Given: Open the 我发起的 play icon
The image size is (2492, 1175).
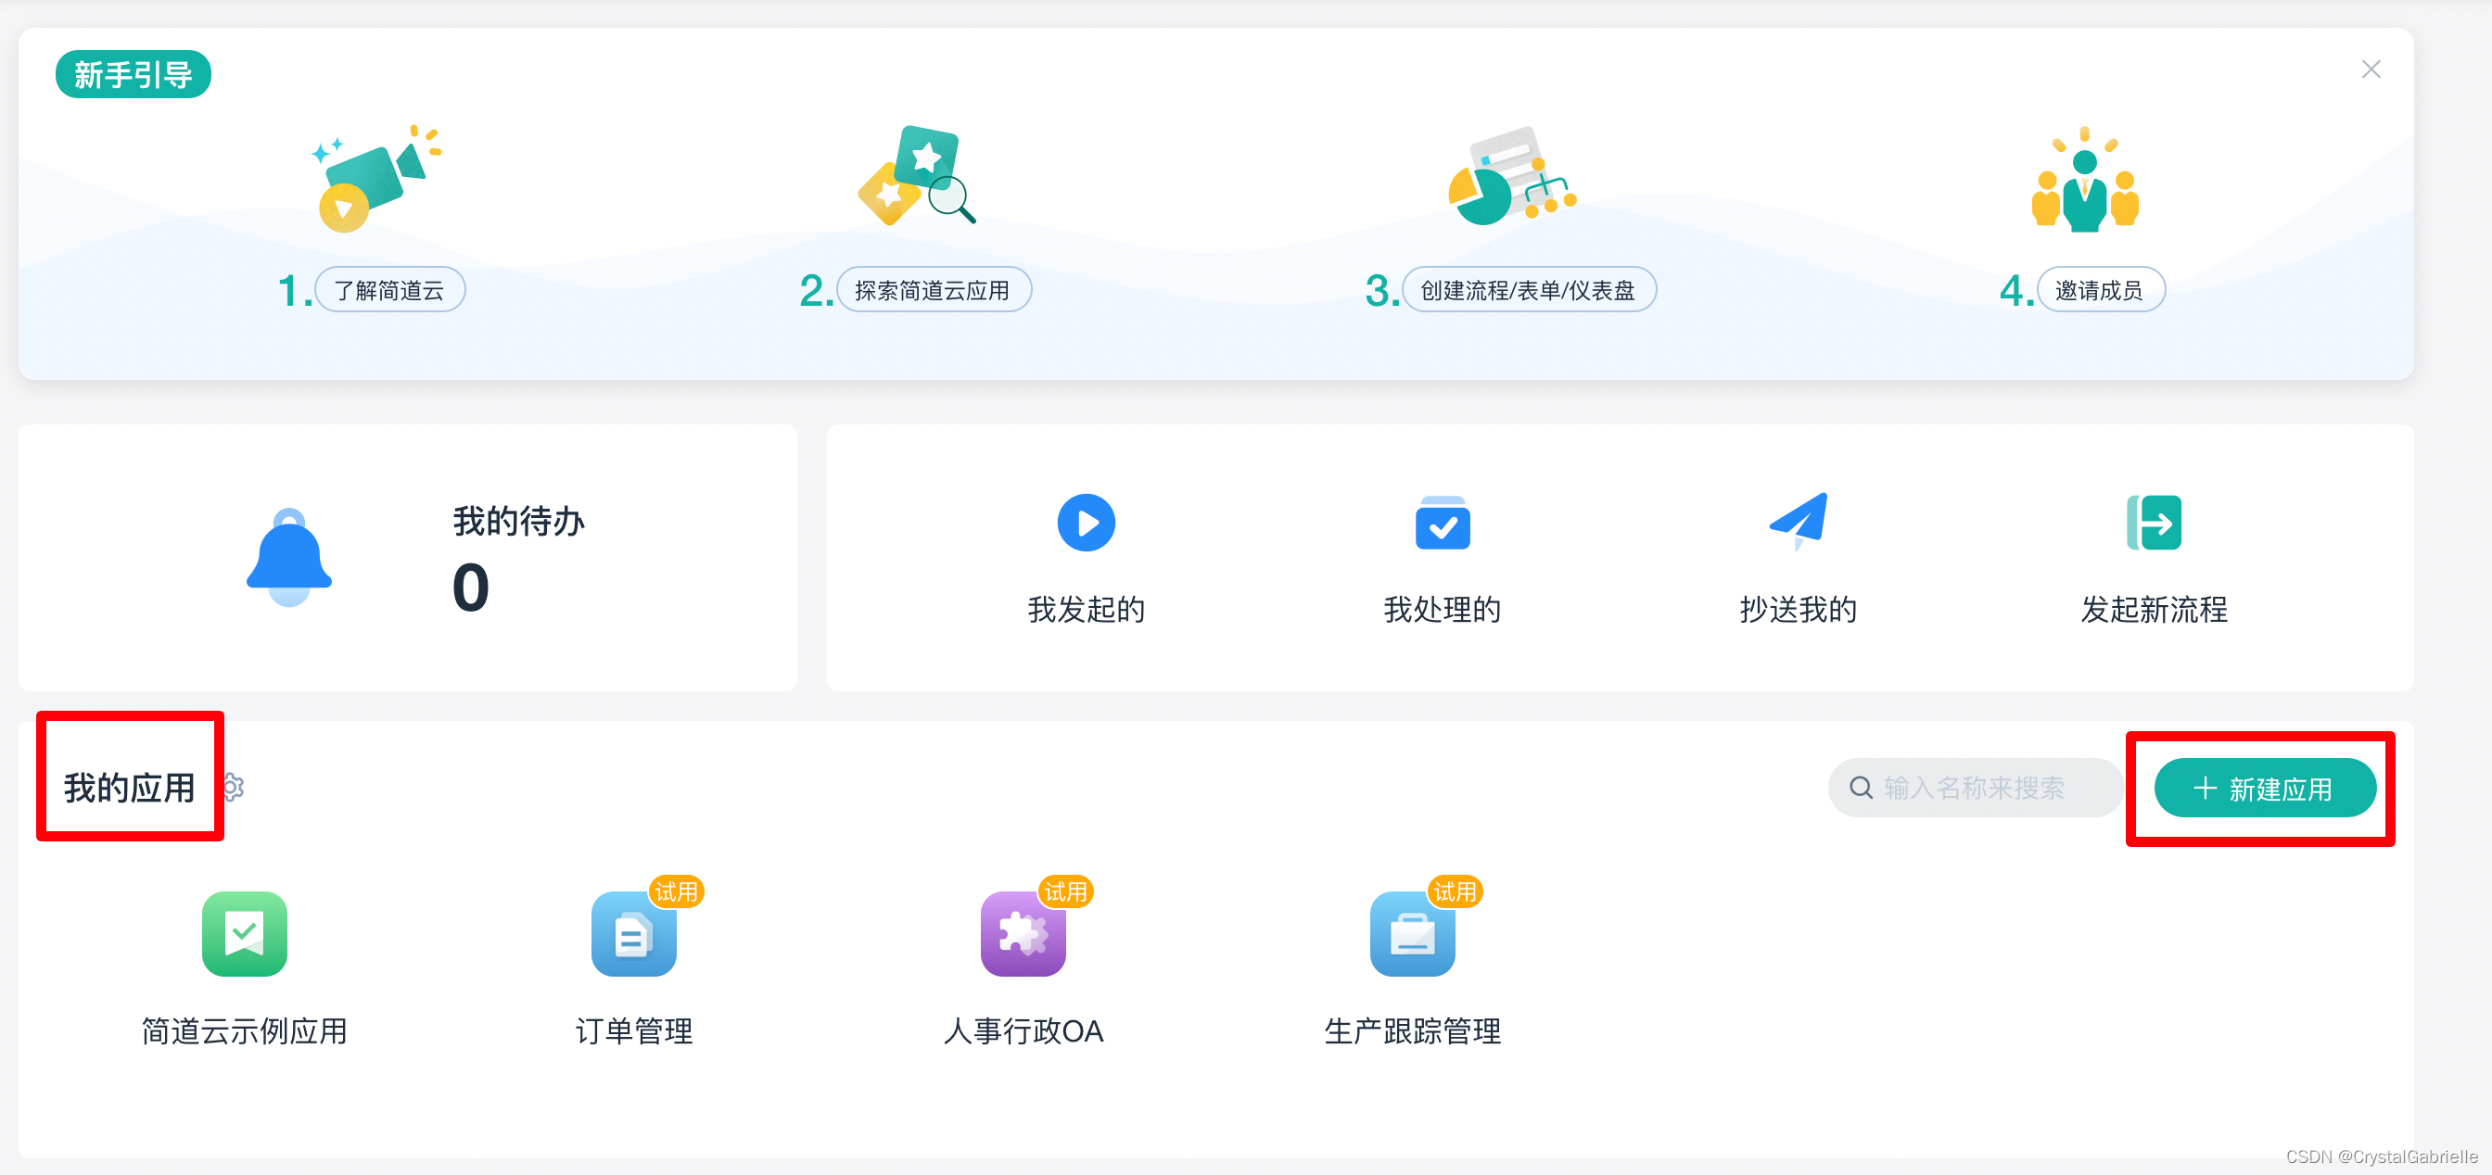Looking at the screenshot, I should [x=1086, y=523].
